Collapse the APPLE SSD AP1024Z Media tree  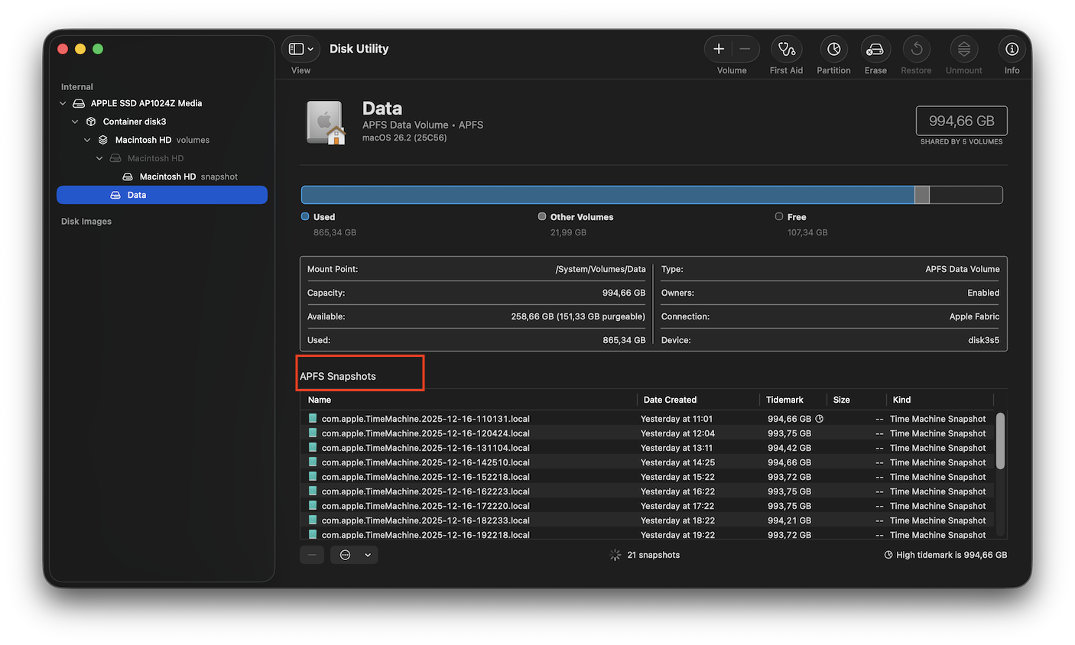63,103
